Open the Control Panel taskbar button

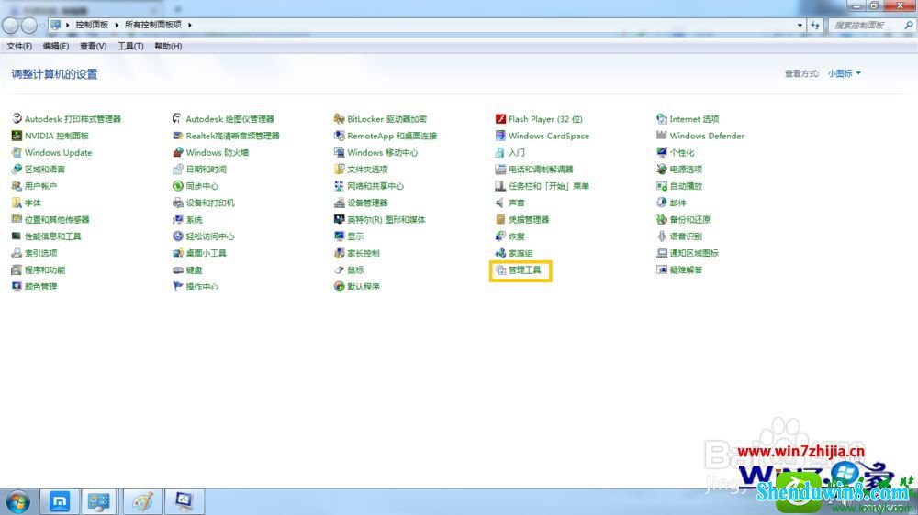(98, 501)
